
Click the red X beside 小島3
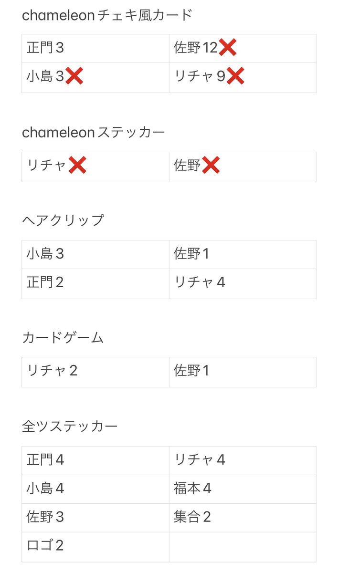pyautogui.click(x=74, y=76)
